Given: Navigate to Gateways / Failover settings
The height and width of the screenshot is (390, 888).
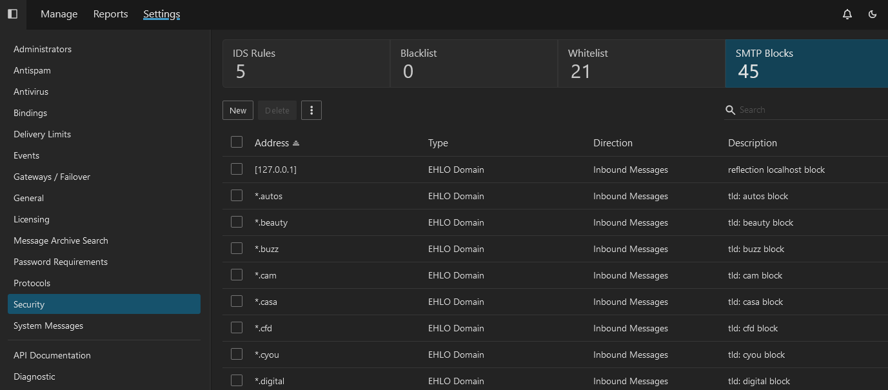Looking at the screenshot, I should 52,177.
